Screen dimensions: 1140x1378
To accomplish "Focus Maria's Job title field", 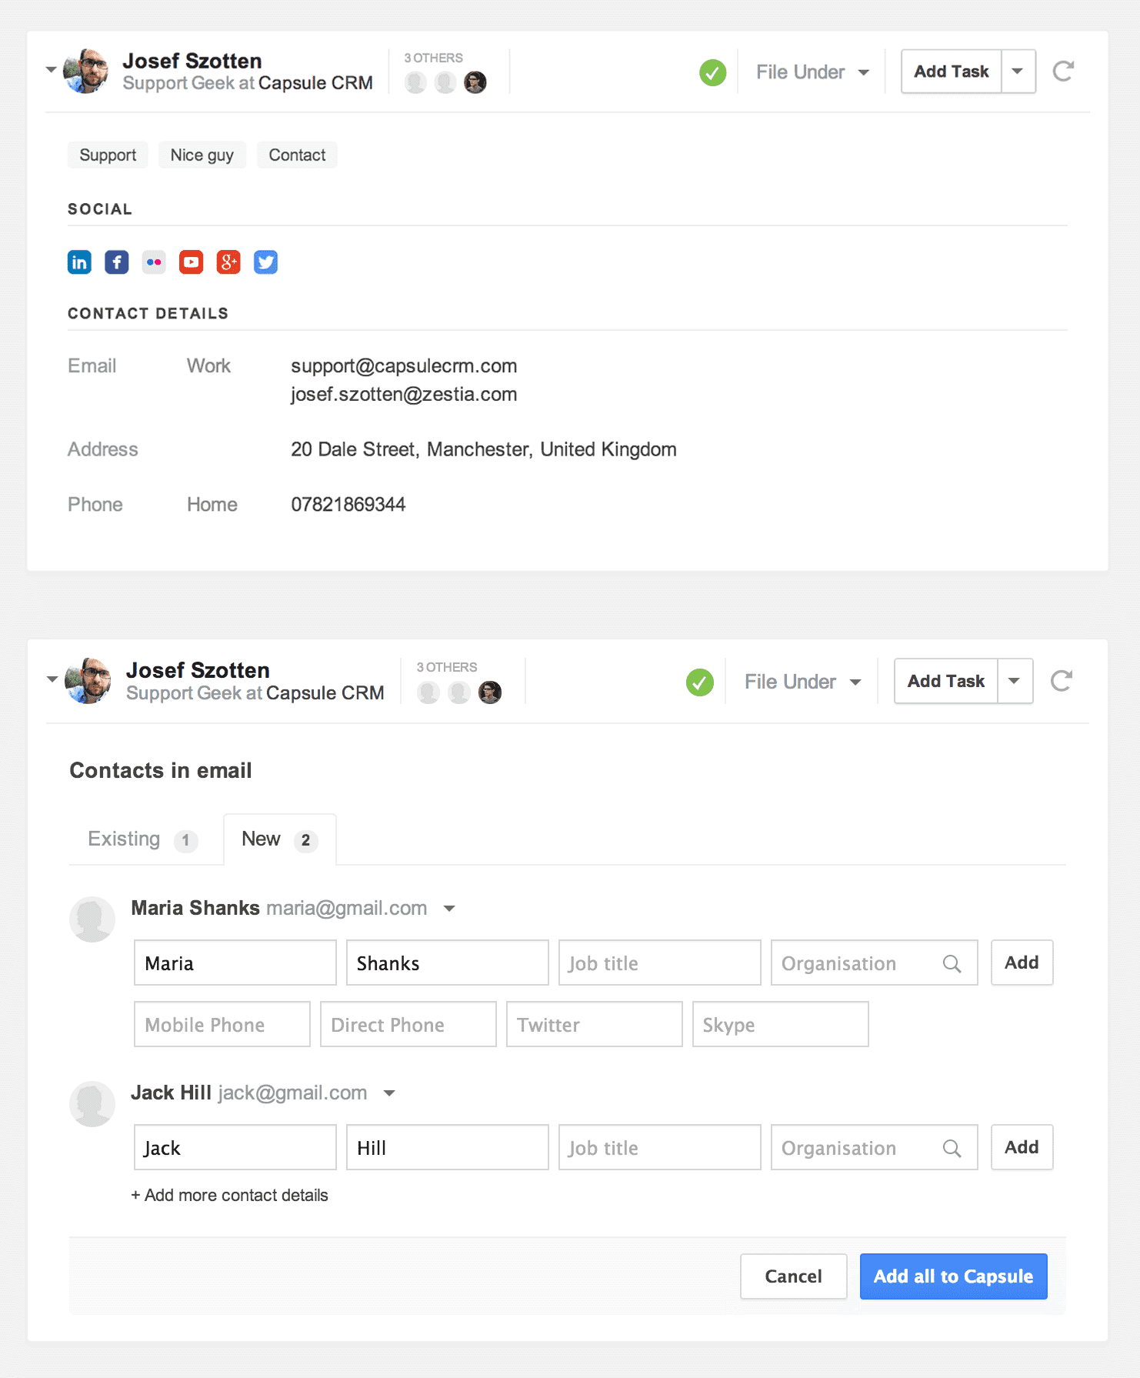I will [660, 963].
